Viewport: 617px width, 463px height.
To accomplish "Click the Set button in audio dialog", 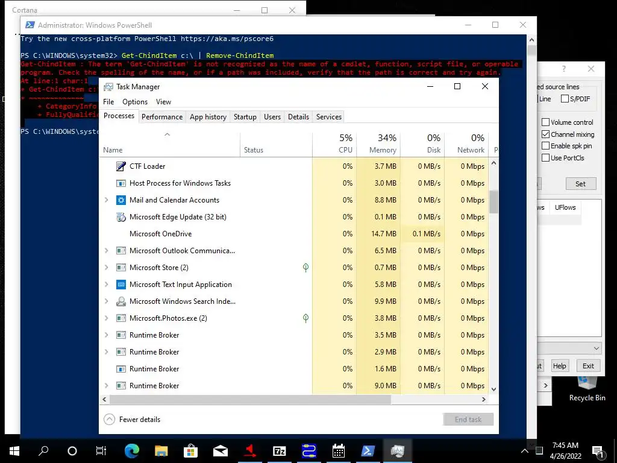I will click(581, 184).
